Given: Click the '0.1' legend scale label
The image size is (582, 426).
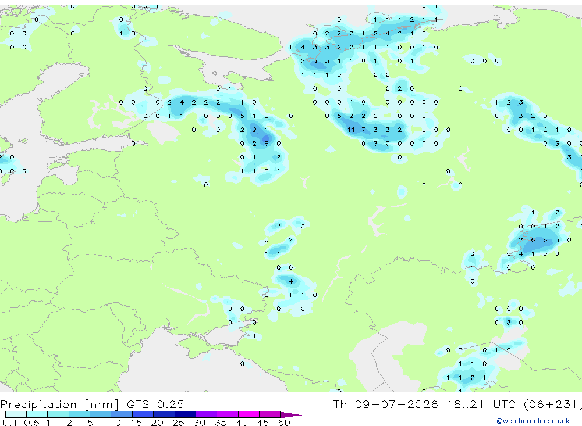Looking at the screenshot, I should [10, 423].
